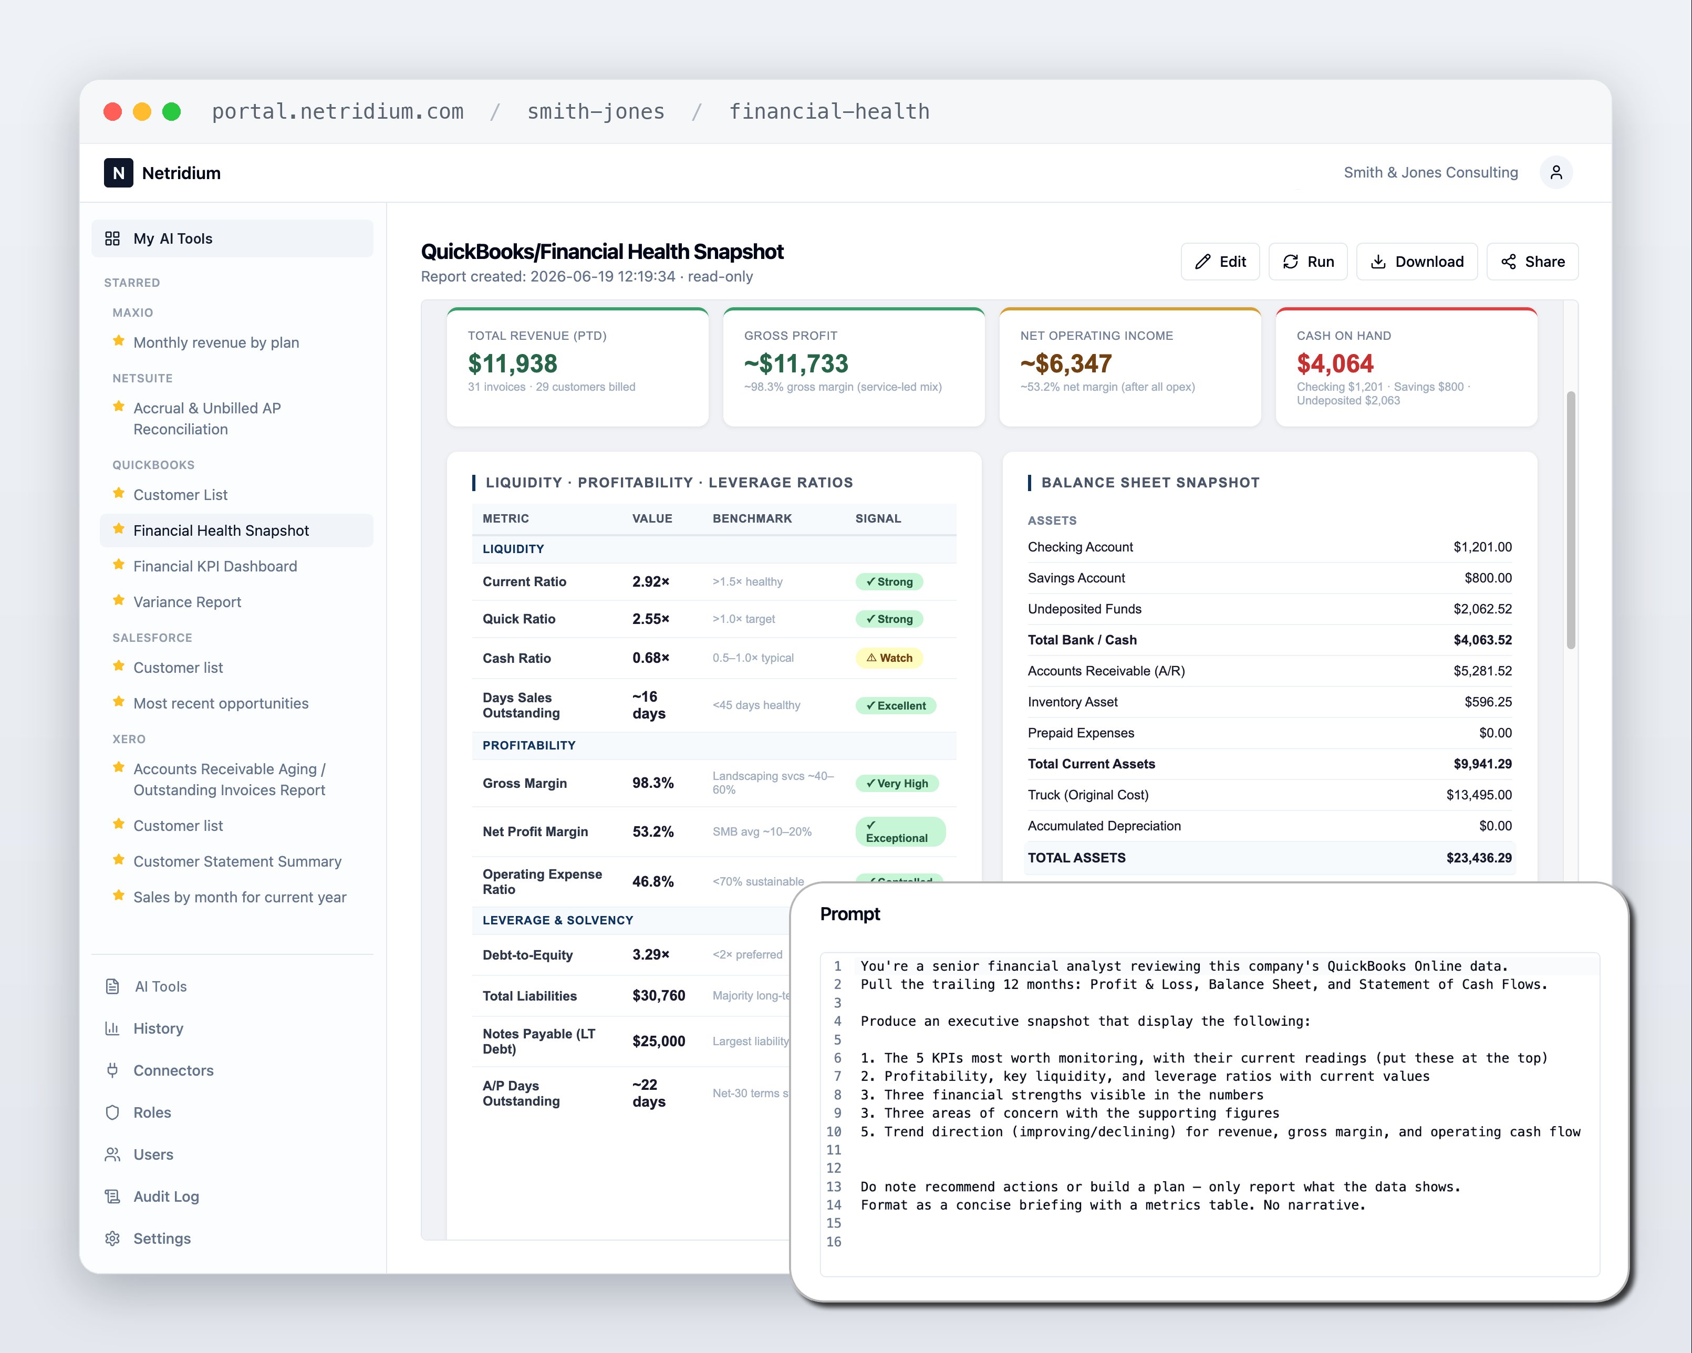Click the Debt-to-Equity value 3.29×
1692x1353 pixels.
click(x=651, y=954)
